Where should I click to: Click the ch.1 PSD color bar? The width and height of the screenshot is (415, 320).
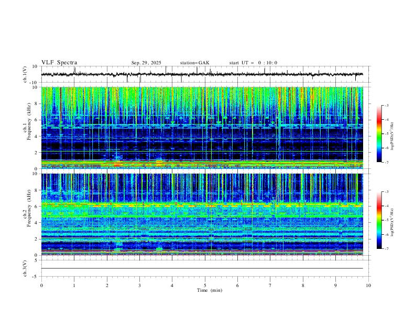coord(379,134)
